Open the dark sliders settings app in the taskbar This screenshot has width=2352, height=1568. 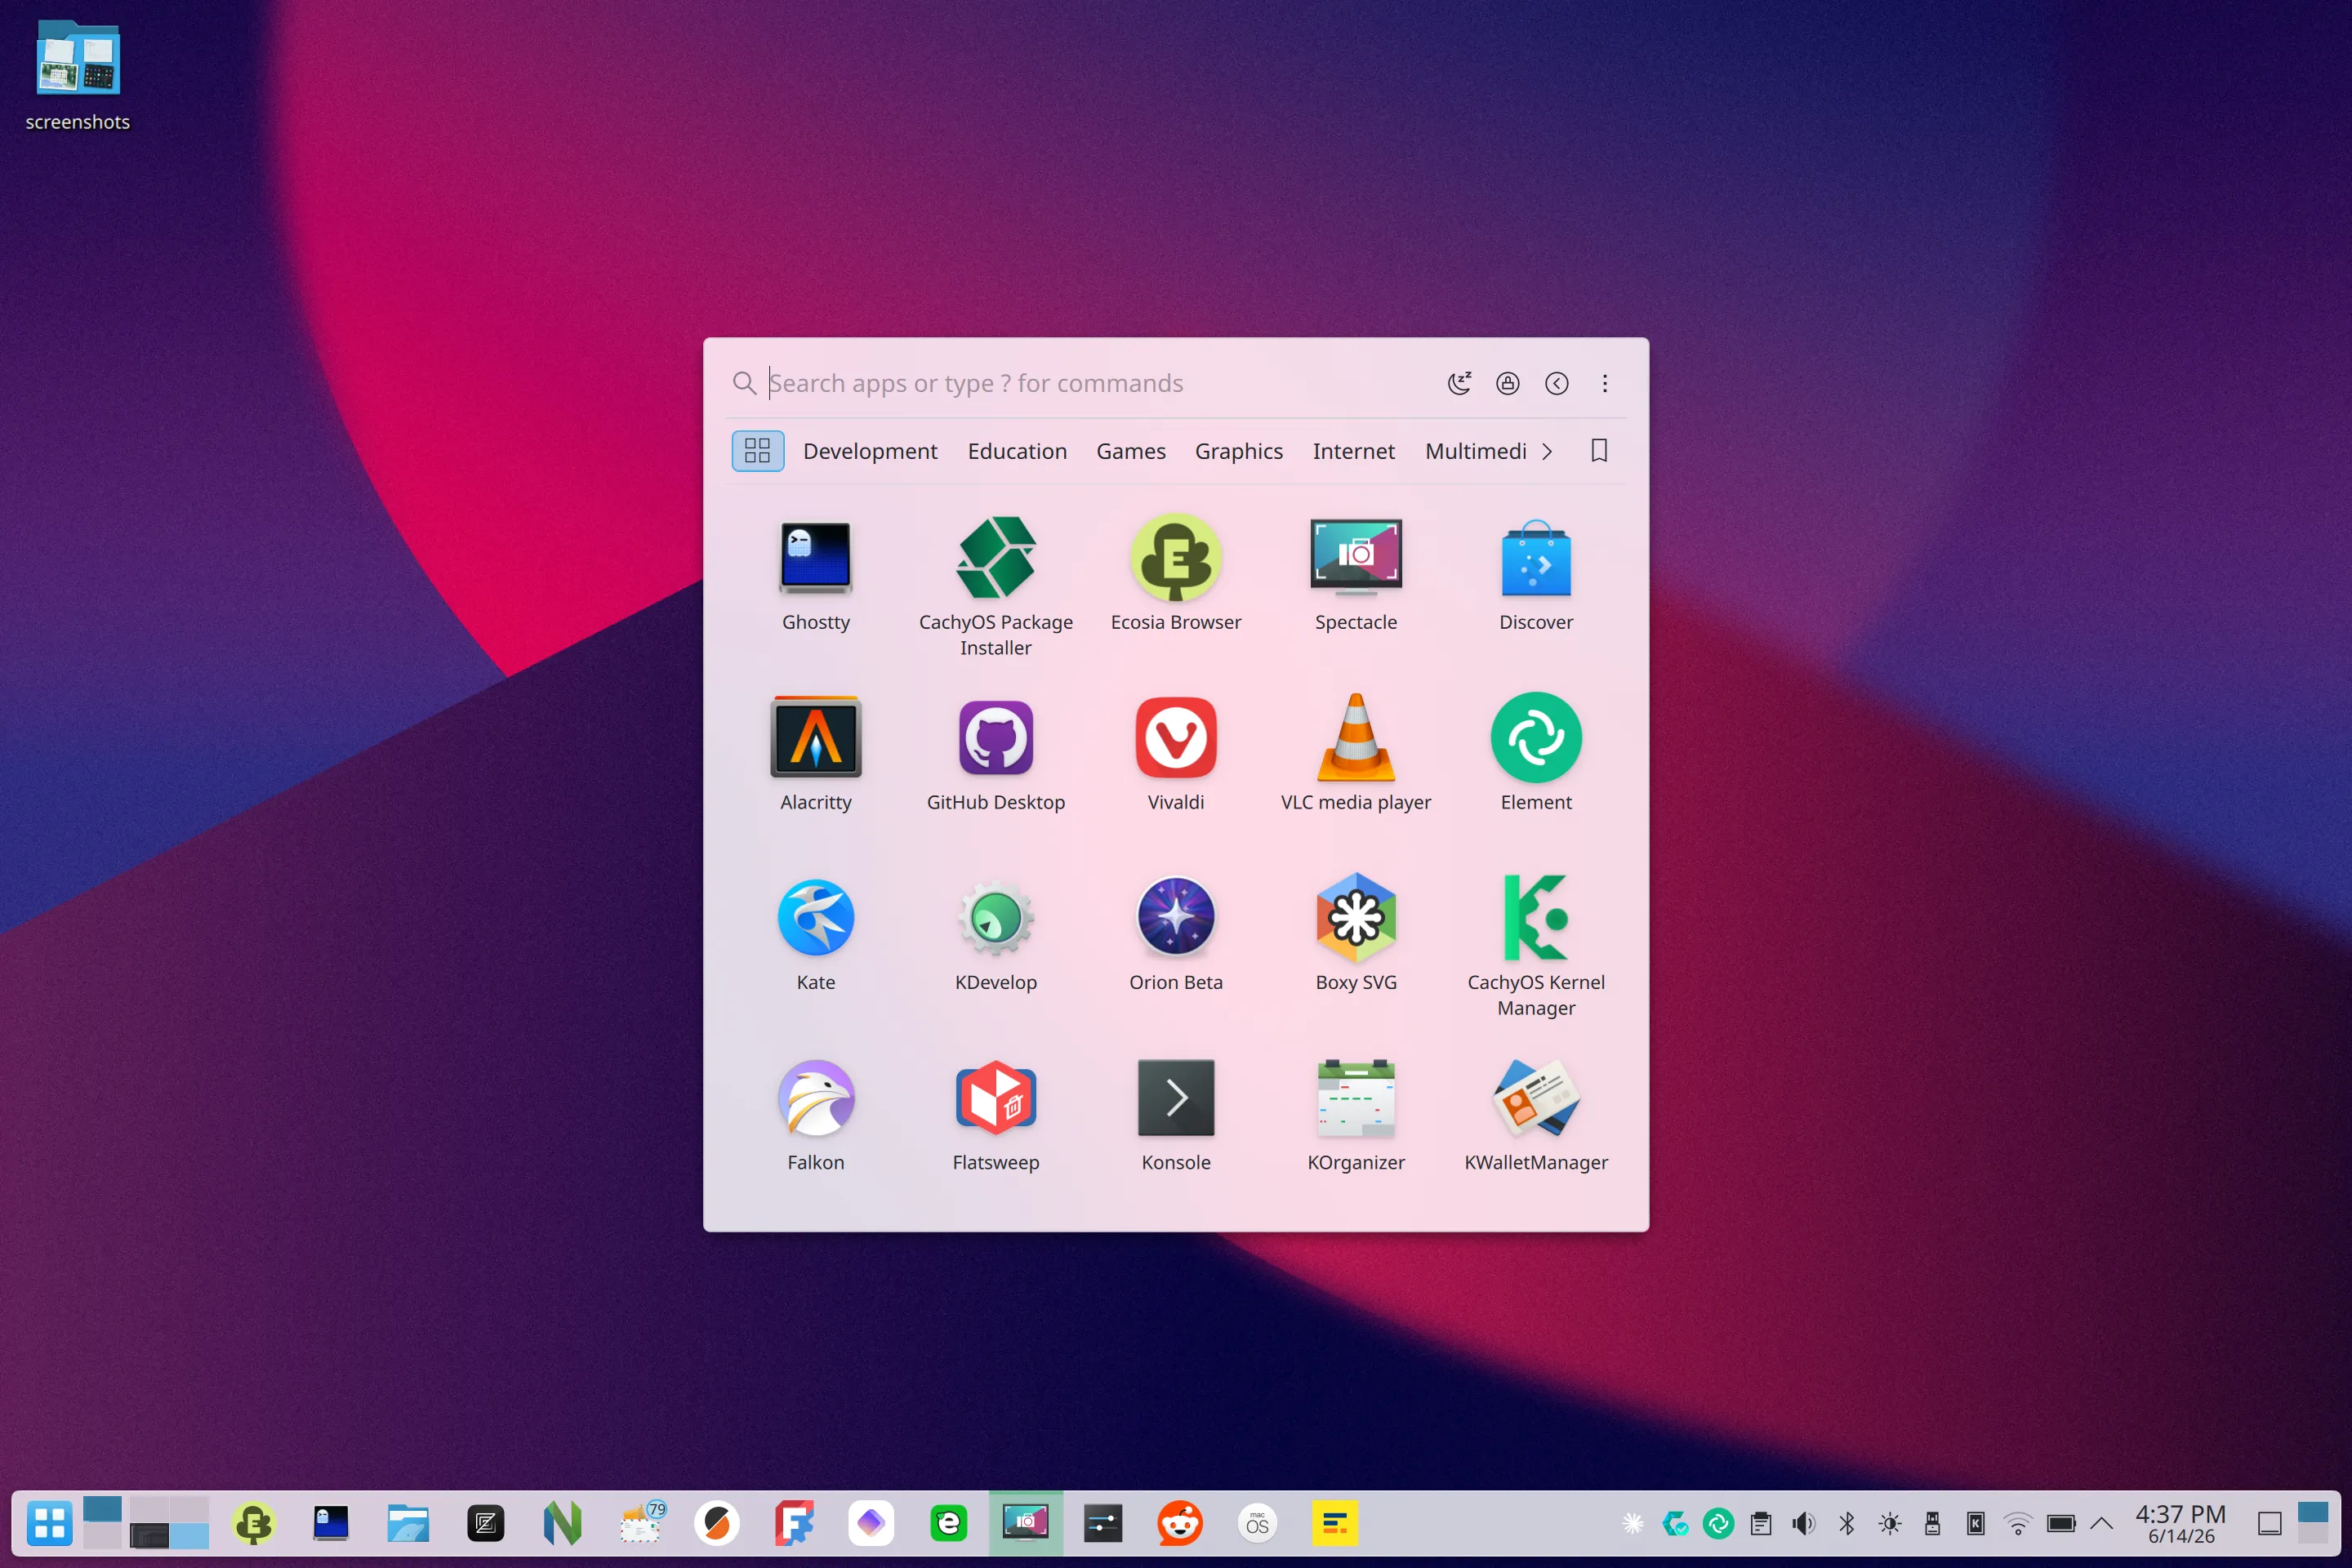[1103, 1523]
